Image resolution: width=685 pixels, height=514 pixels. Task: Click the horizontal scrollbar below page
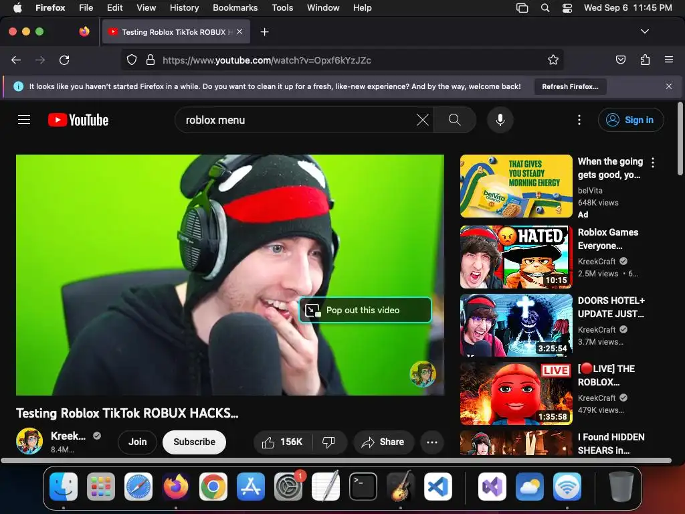pyautogui.click(x=336, y=460)
